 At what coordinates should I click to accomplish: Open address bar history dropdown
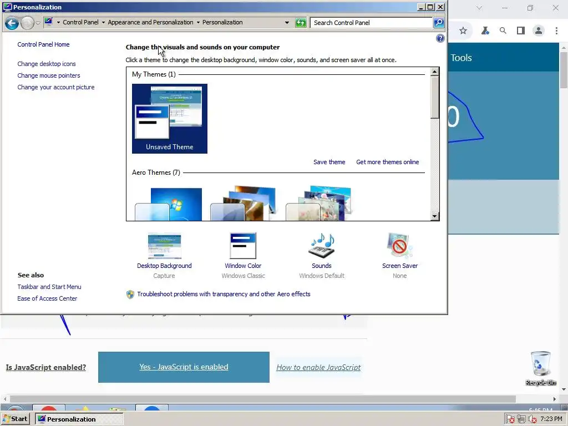point(287,22)
